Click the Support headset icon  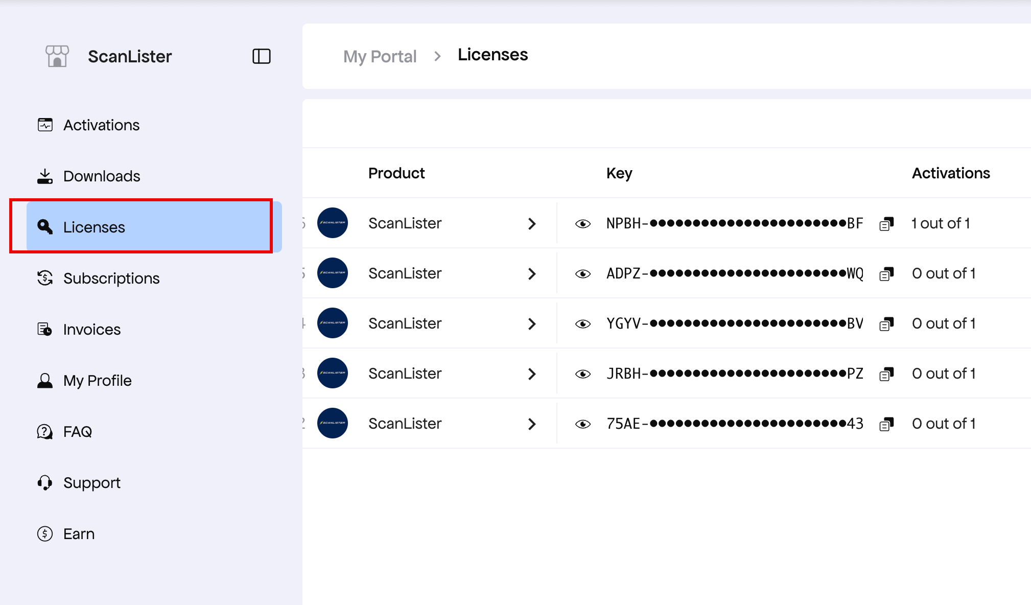[45, 483]
